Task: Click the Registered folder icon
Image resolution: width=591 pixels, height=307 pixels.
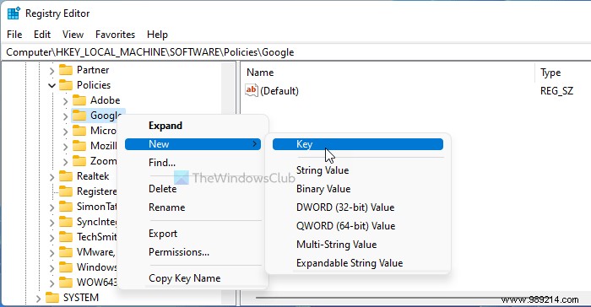Action: click(x=66, y=191)
